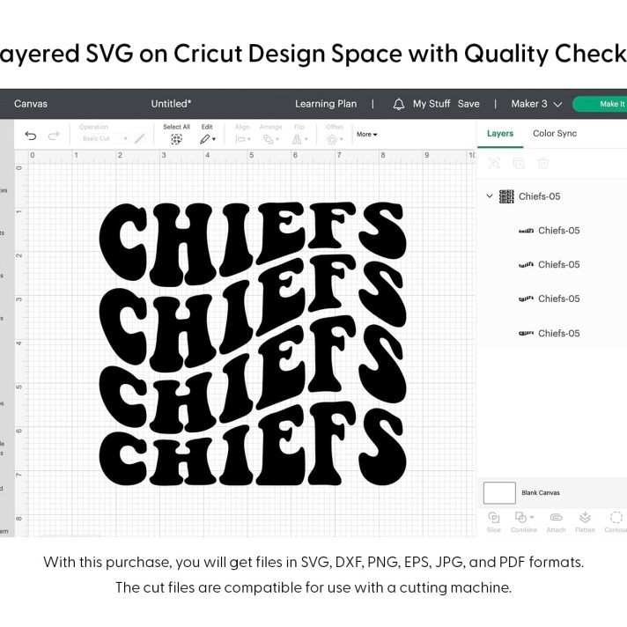The height and width of the screenshot is (627, 627).
Task: Open My Stuff
Action: tap(432, 104)
